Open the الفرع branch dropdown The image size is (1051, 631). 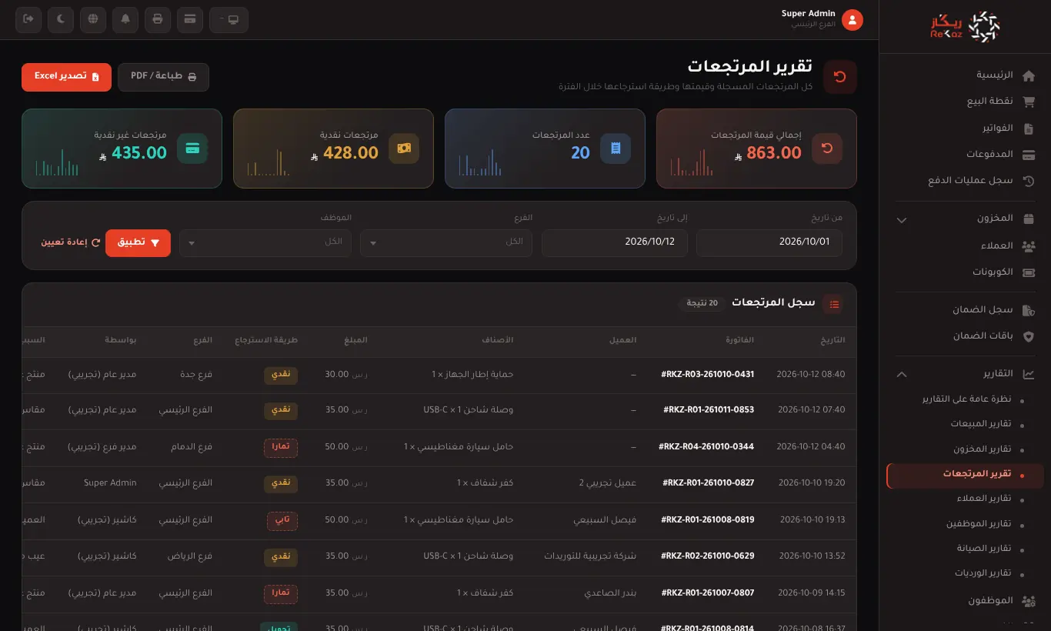(446, 242)
